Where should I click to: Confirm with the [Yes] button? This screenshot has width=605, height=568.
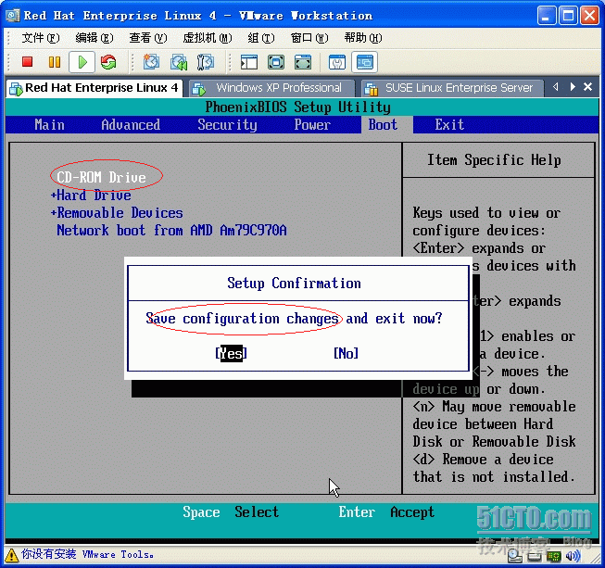(231, 353)
